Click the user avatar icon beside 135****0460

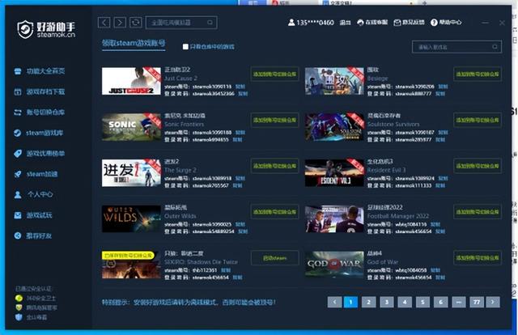point(291,23)
